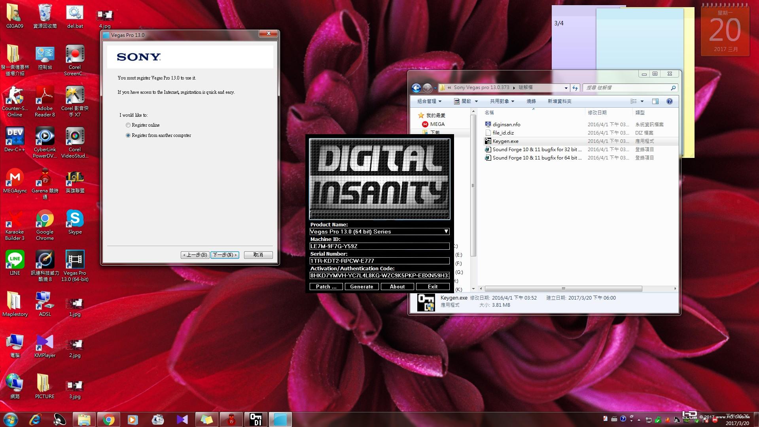Expand the 共用對象 share-with menu
This screenshot has width=759, height=427.
coord(502,101)
